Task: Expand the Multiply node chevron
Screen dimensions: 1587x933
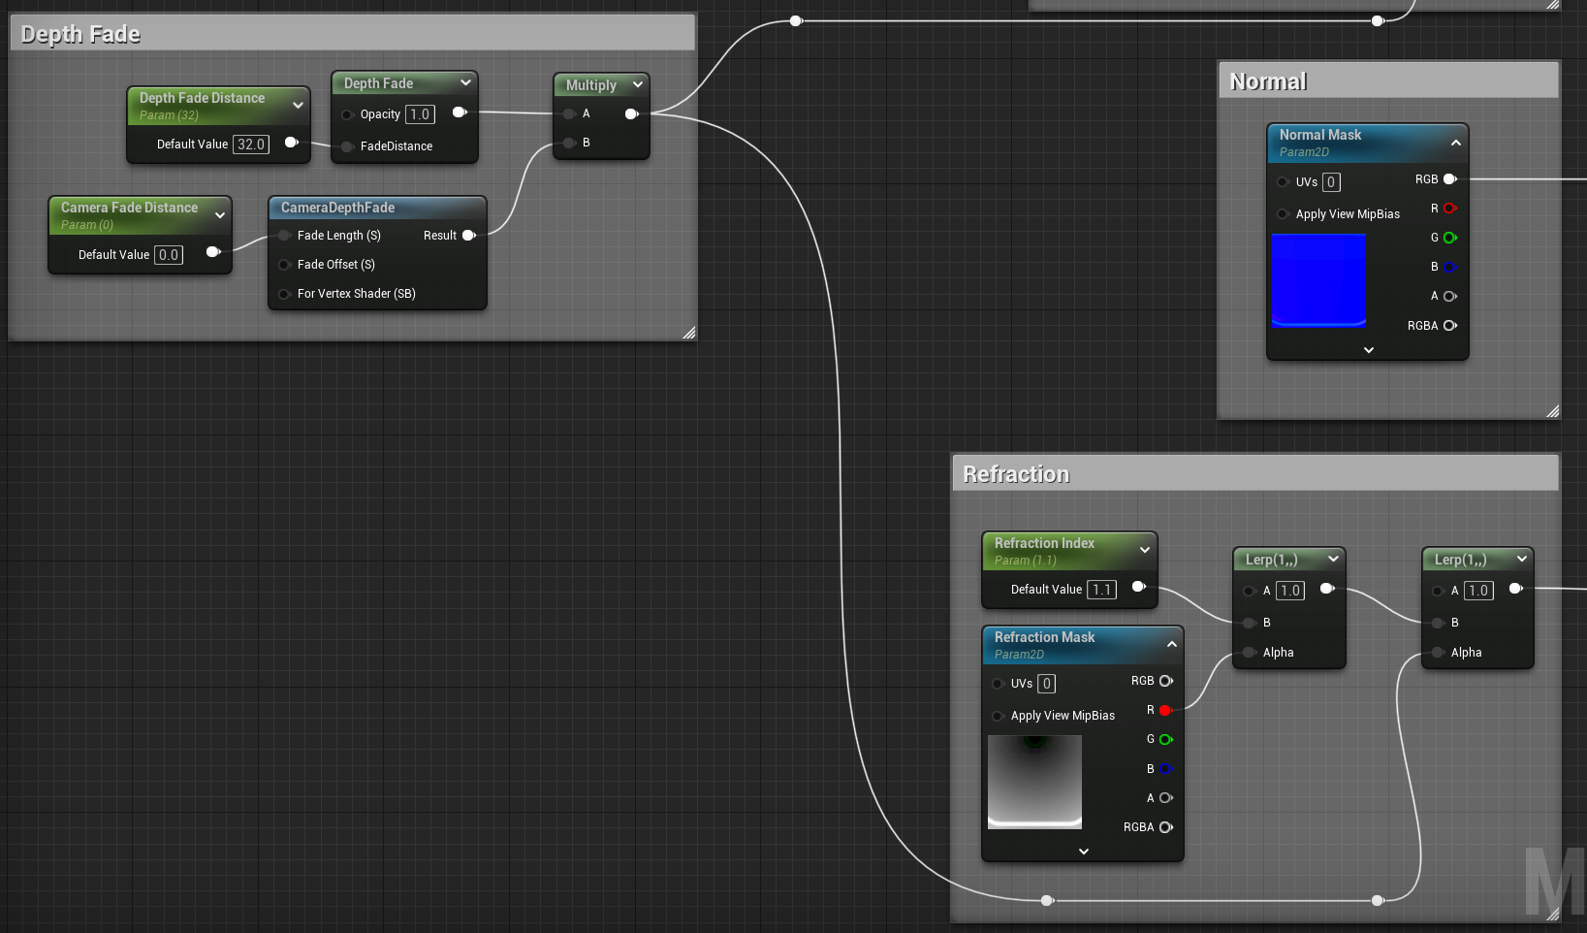Action: tap(638, 85)
